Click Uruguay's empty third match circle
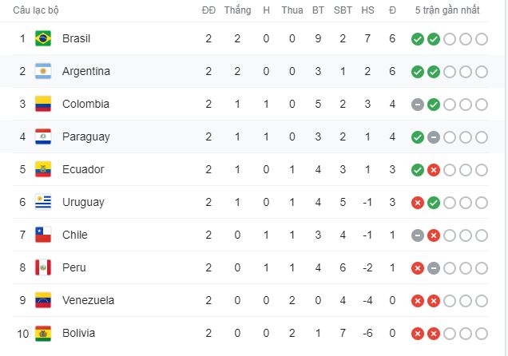The image size is (508, 356). [x=450, y=203]
